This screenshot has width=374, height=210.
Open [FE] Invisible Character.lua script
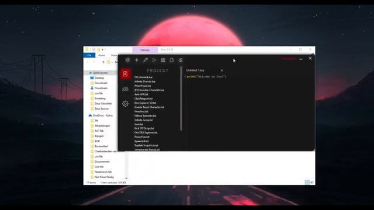(x=150, y=90)
